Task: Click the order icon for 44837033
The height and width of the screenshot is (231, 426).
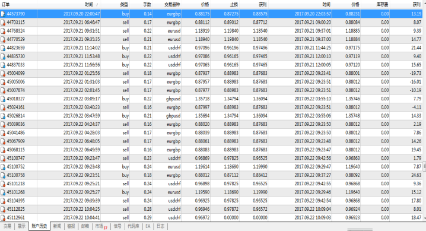Action: tap(3, 65)
